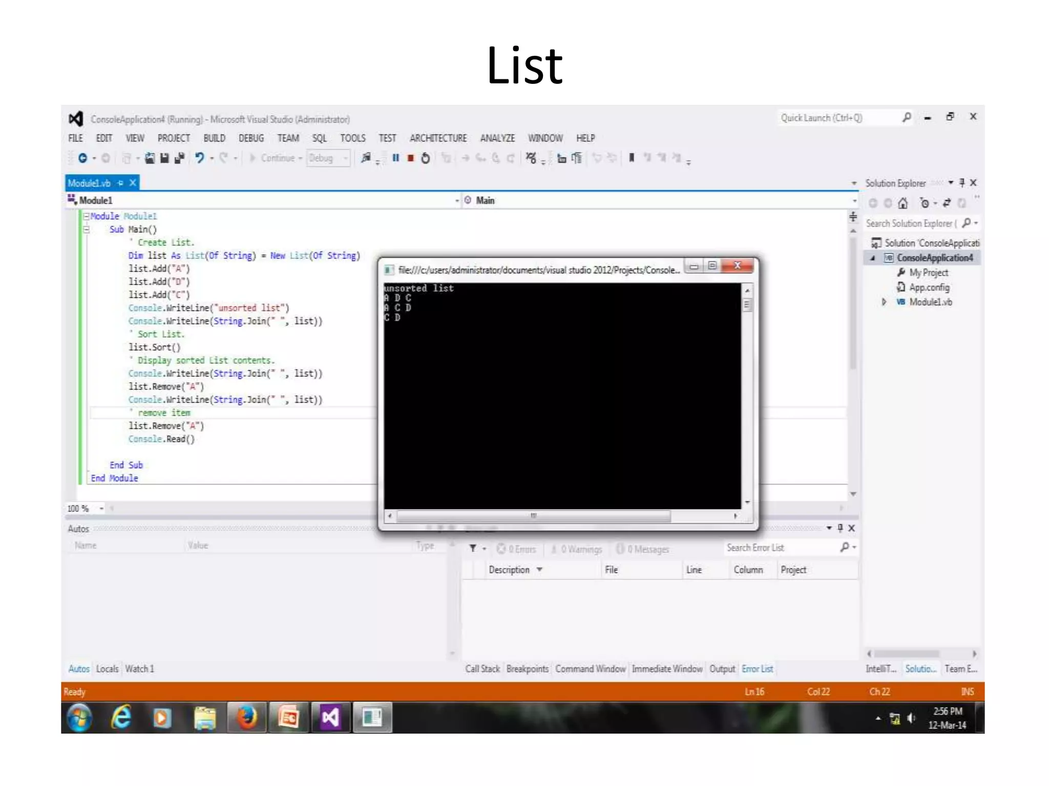Click the Quick Launch search magnifier icon
This screenshot has width=1049, height=786.
[907, 118]
